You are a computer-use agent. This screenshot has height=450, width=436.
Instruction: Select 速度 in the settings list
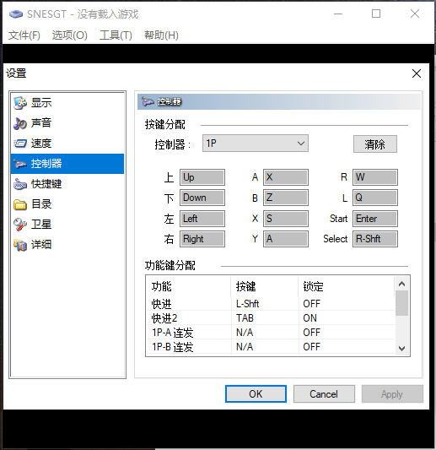pyautogui.click(x=67, y=144)
